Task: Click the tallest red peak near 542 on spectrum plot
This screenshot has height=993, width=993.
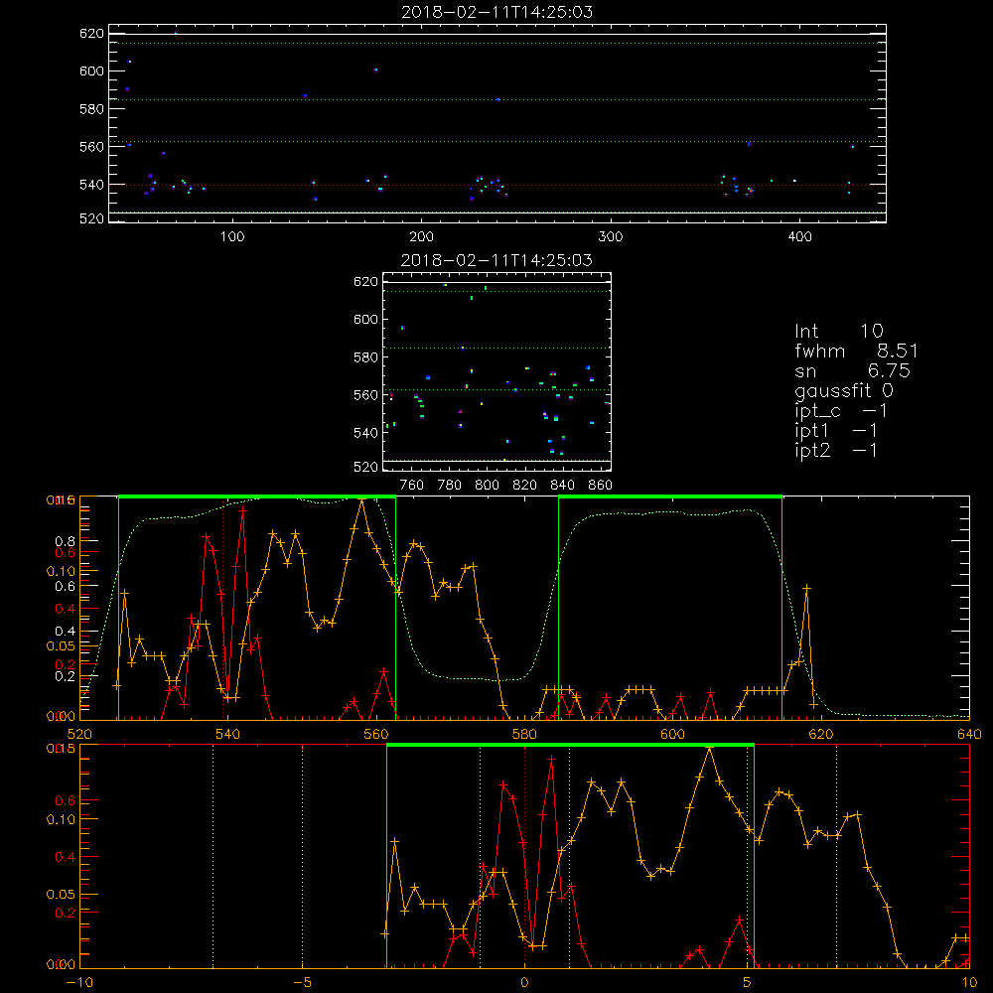Action: [242, 510]
